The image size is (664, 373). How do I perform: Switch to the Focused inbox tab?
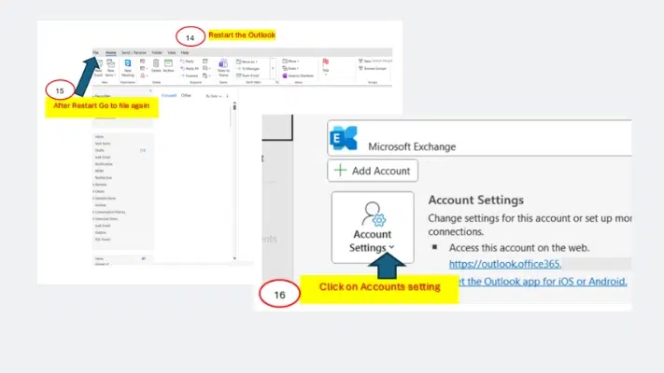[169, 95]
